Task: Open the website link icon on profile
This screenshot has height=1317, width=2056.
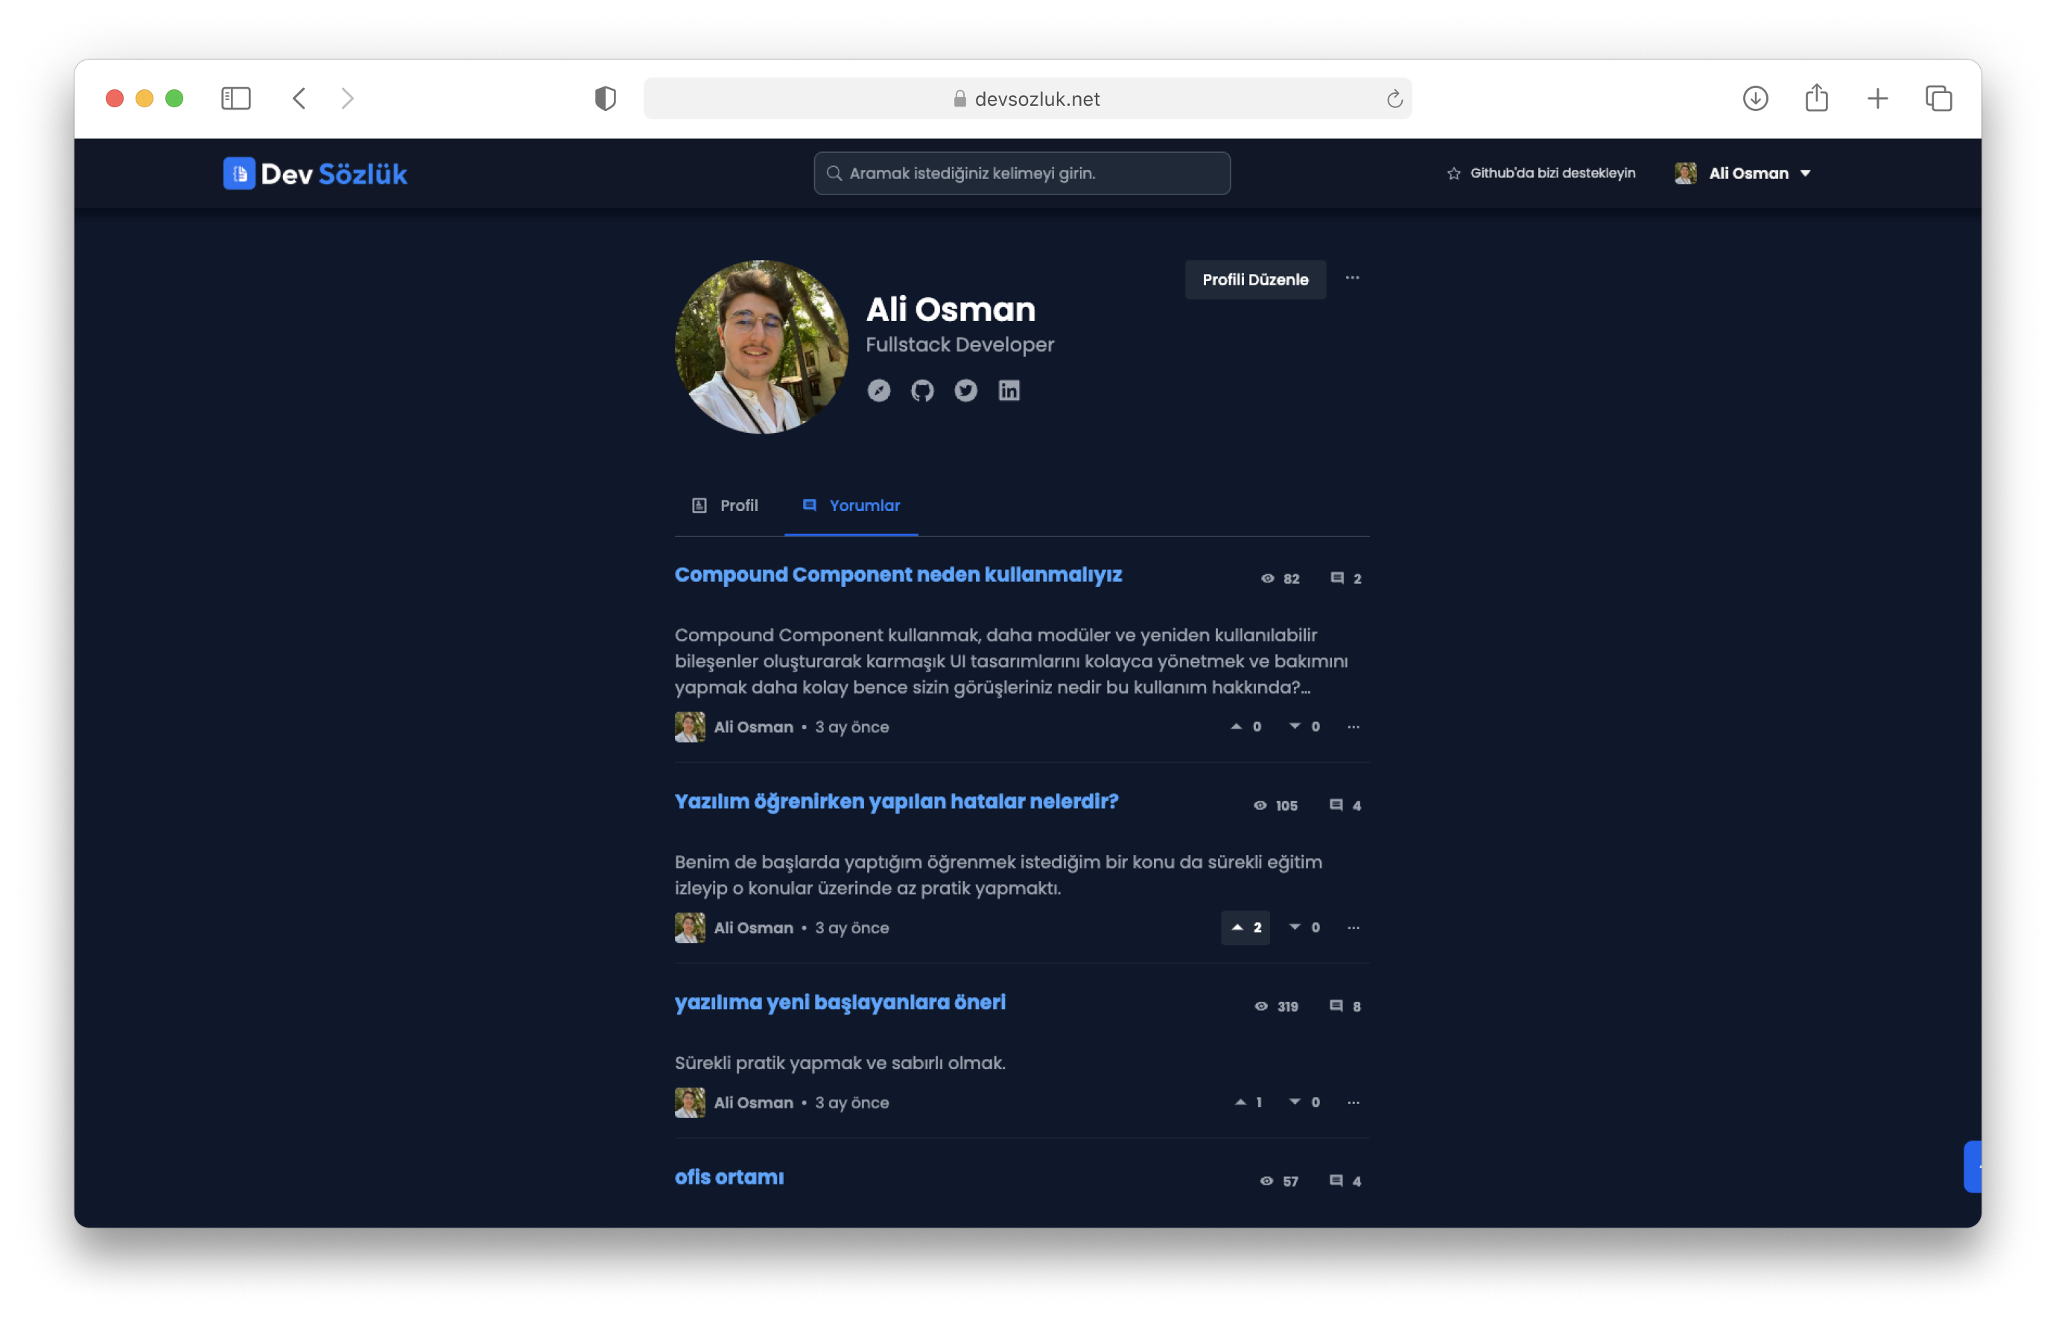Action: [878, 391]
